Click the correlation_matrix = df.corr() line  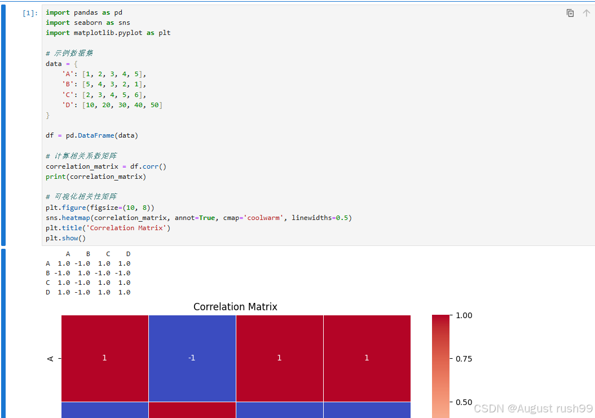(106, 166)
